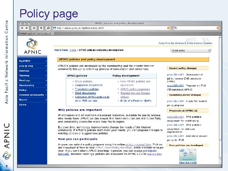Viewport: 228px width, 171px height.
Task: Click the vertical scrollbar of the browser
Action: coord(220,89)
